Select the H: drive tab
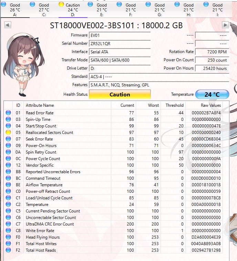The width and height of the screenshot is (237, 261). pos(188,10)
